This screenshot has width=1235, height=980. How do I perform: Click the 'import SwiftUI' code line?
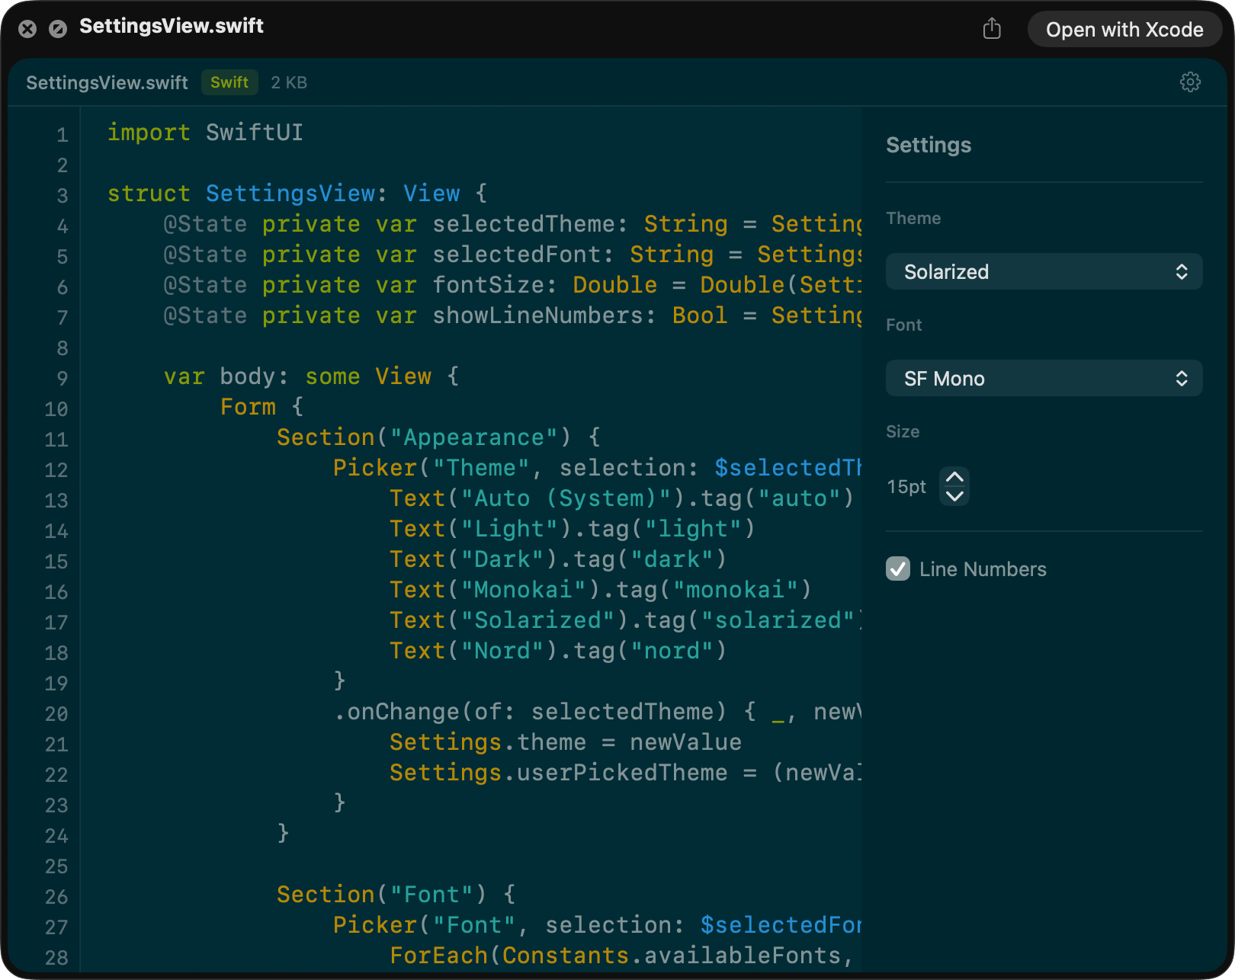(x=205, y=133)
